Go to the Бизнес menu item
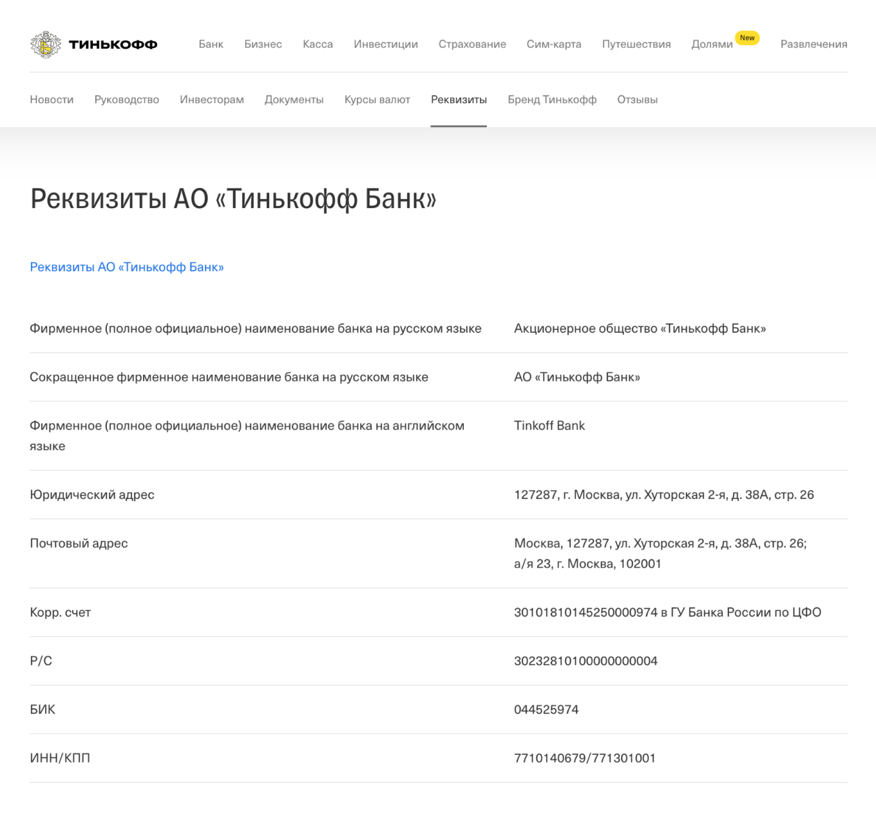876x823 pixels. (263, 44)
